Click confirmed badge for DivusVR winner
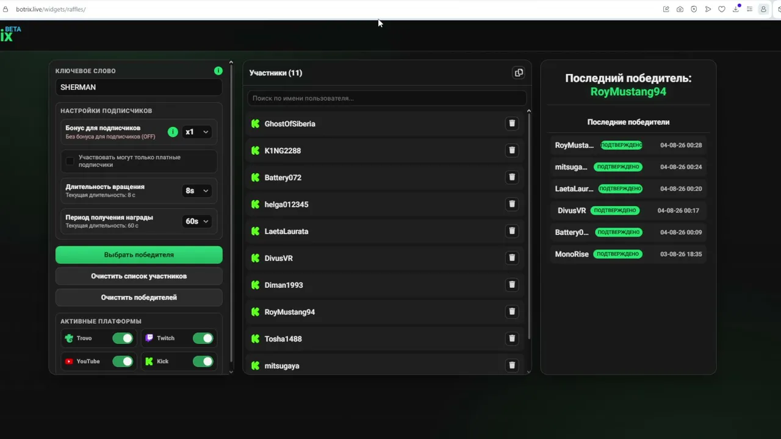The width and height of the screenshot is (781, 439). 614,210
